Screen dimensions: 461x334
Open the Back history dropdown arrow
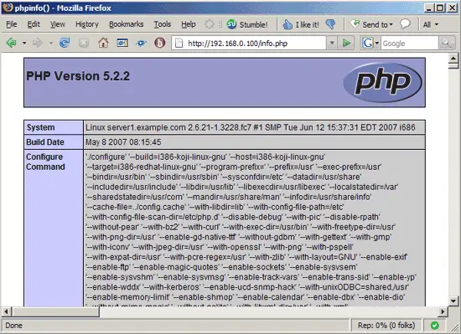click(x=24, y=44)
